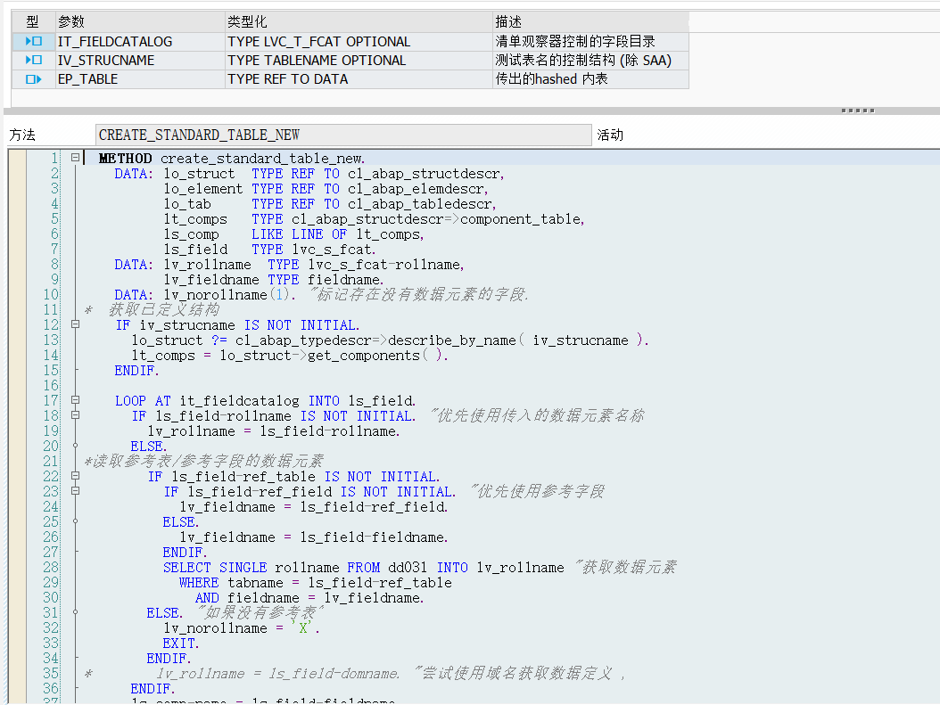Click component_table on line 5
This screenshot has width=940, height=705.
tap(522, 219)
